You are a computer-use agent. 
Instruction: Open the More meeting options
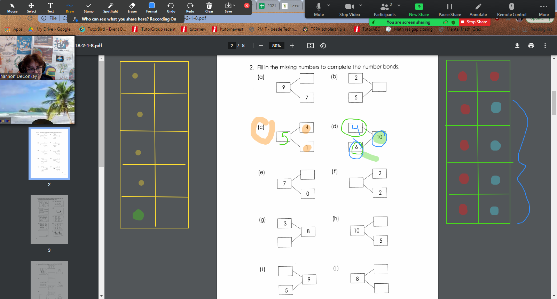click(x=543, y=9)
